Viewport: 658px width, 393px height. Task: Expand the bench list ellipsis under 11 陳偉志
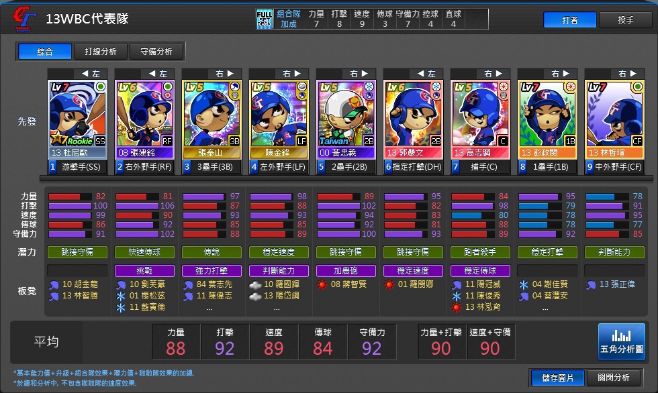coord(209,308)
